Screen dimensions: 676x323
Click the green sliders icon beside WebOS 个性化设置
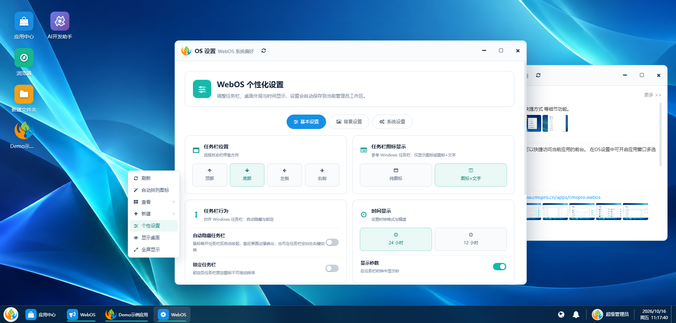click(202, 89)
